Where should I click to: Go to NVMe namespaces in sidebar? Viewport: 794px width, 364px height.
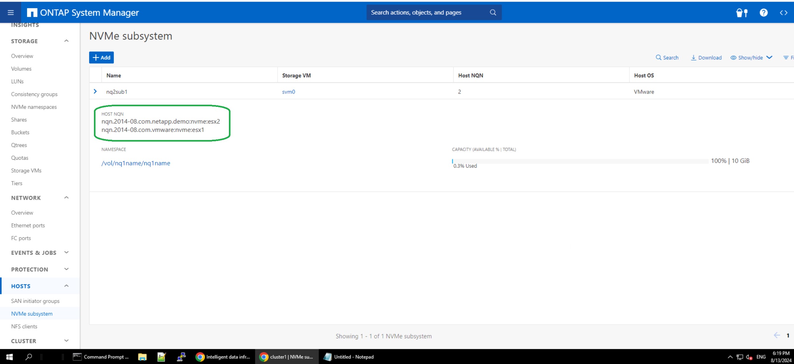tap(34, 107)
